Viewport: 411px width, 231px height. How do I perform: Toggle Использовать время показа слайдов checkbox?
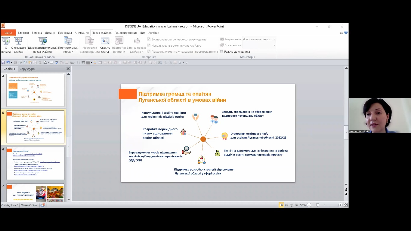point(149,45)
